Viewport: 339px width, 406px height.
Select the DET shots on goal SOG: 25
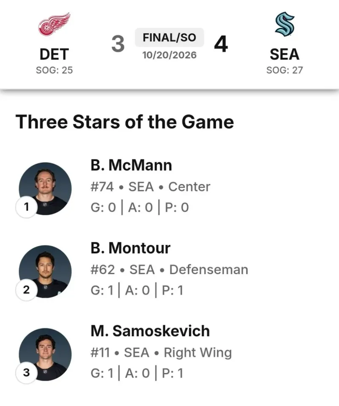coord(55,70)
